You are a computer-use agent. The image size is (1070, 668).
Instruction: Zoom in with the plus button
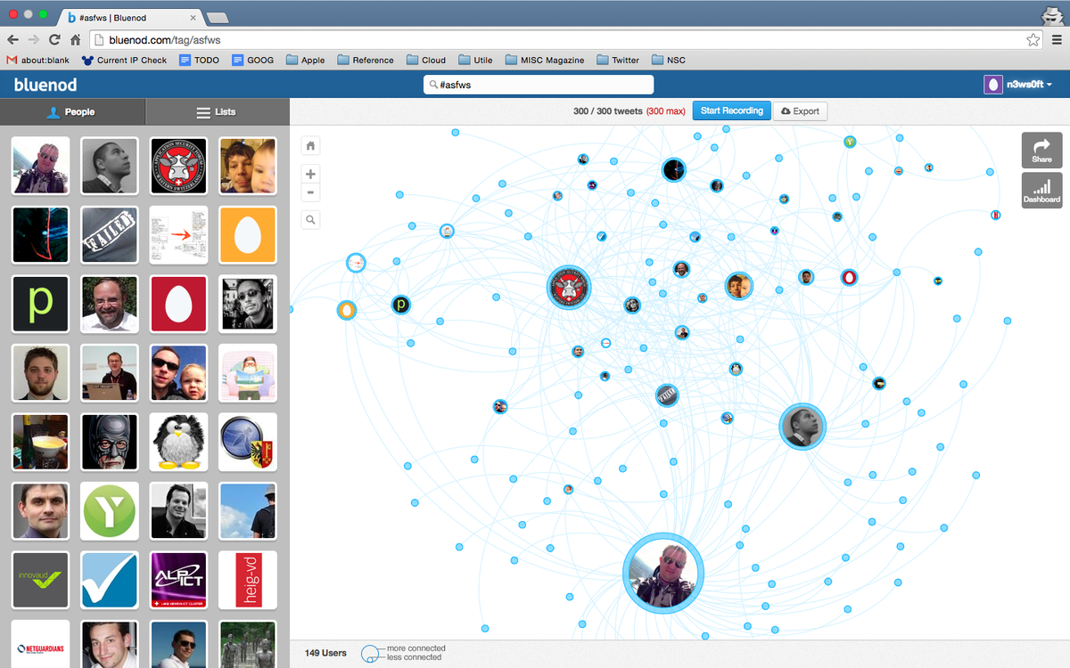(x=310, y=174)
